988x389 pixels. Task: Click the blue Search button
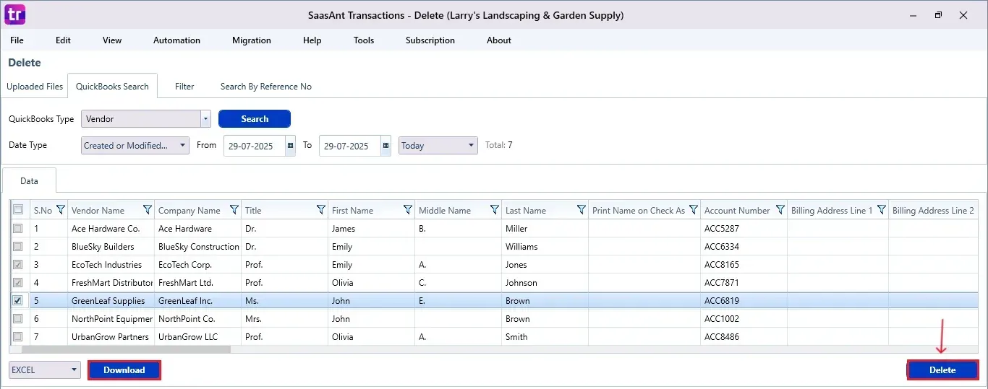click(255, 119)
